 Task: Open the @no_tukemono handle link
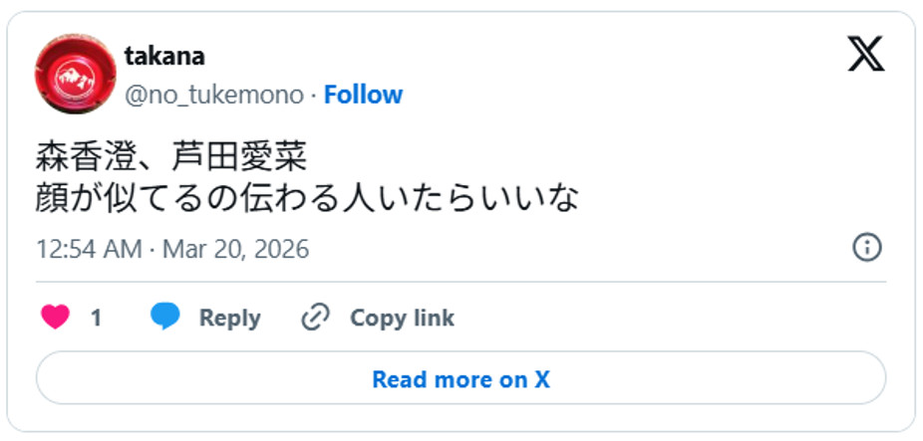213,95
